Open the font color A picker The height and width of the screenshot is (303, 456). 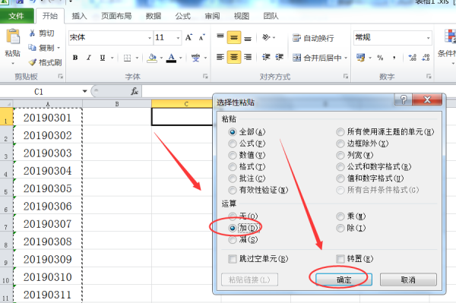[x=172, y=58]
